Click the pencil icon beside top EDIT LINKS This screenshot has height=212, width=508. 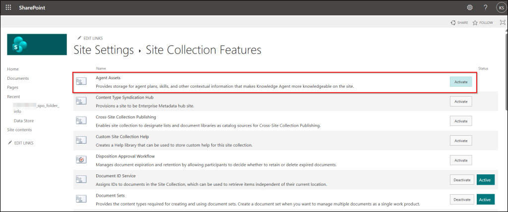79,38
